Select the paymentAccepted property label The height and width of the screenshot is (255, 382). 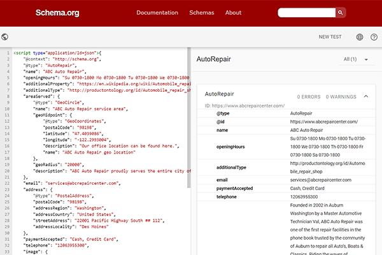pyautogui.click(x=234, y=189)
